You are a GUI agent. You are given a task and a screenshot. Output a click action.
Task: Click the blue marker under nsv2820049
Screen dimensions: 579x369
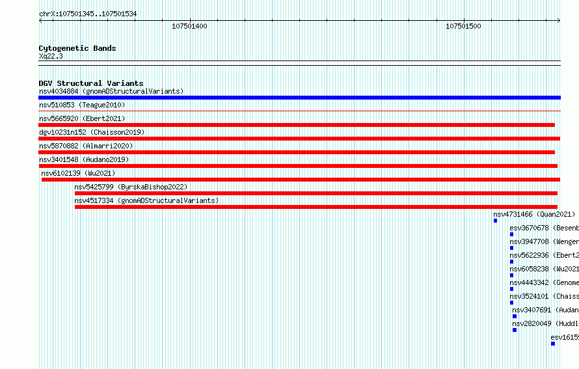(515, 330)
